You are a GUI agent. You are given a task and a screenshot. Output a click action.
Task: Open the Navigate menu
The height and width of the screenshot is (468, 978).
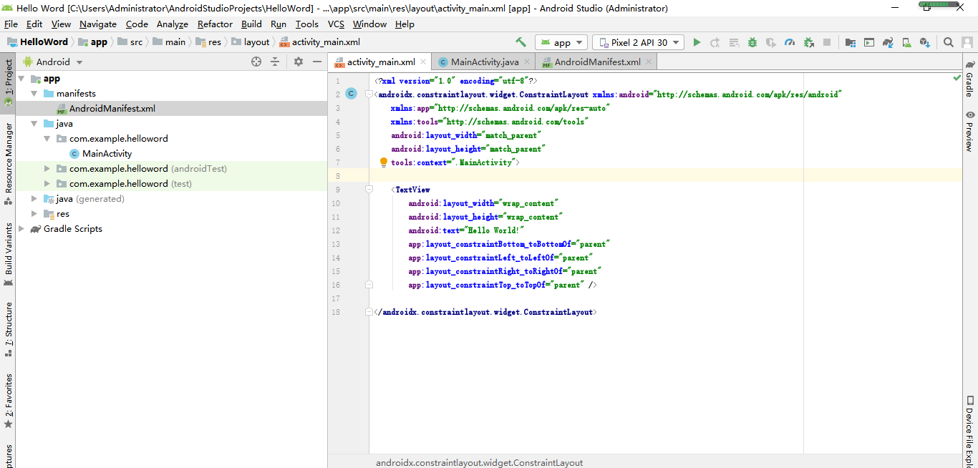click(98, 24)
